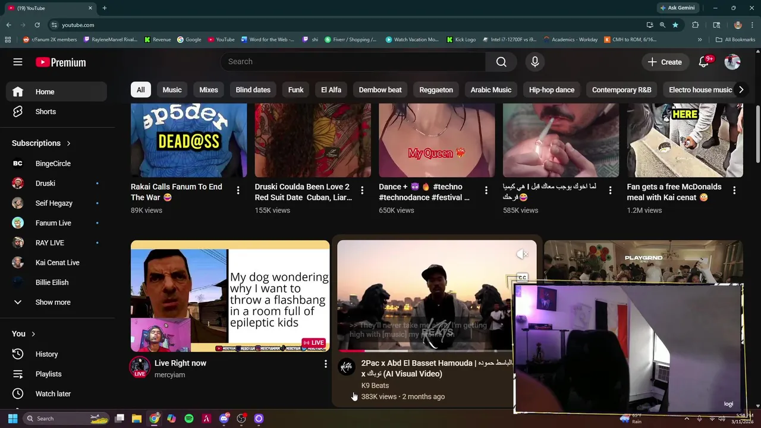761x428 pixels.
Task: Open a new browser tab
Action: tap(105, 8)
